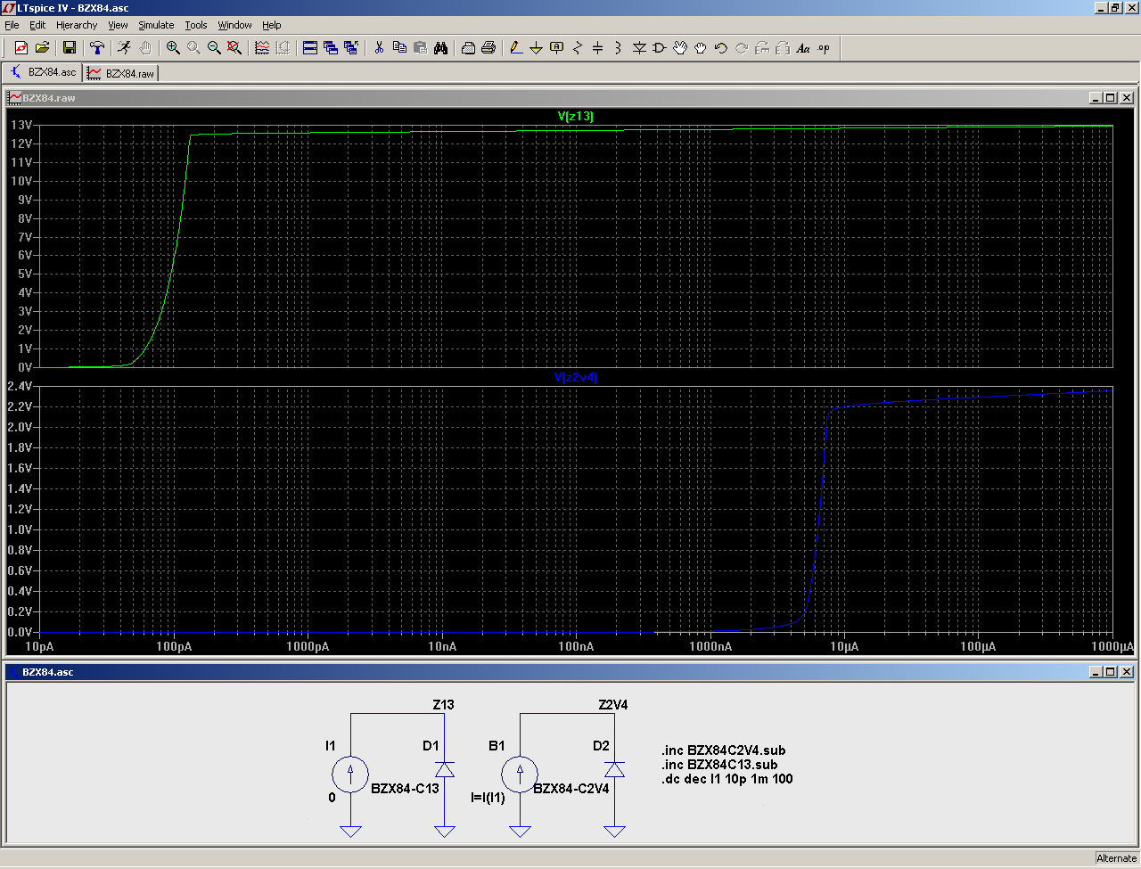This screenshot has width=1141, height=869.
Task: Select the Place Ground symbol tool
Action: 536,48
